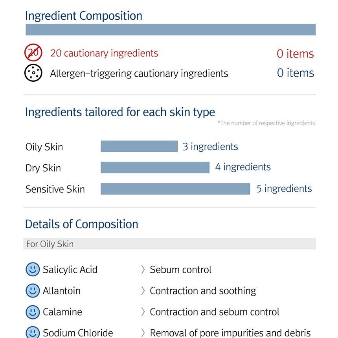Expand the Allantoin chevron arrow
The height and width of the screenshot is (338, 338).
pos(143,291)
